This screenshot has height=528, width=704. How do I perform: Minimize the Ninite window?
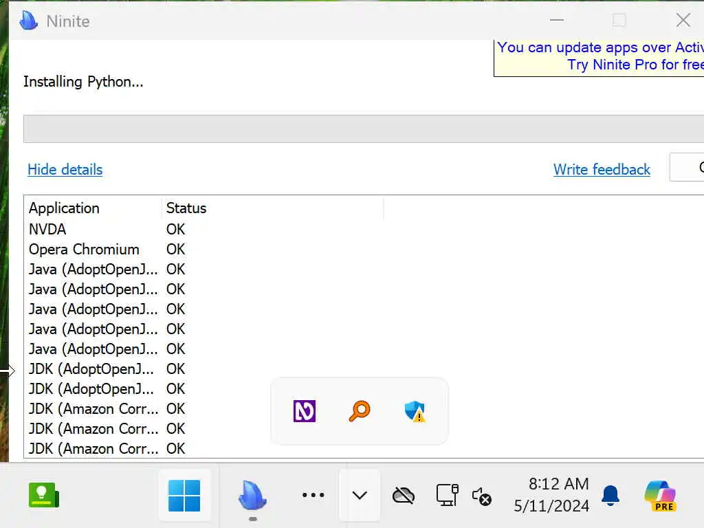pos(557,20)
